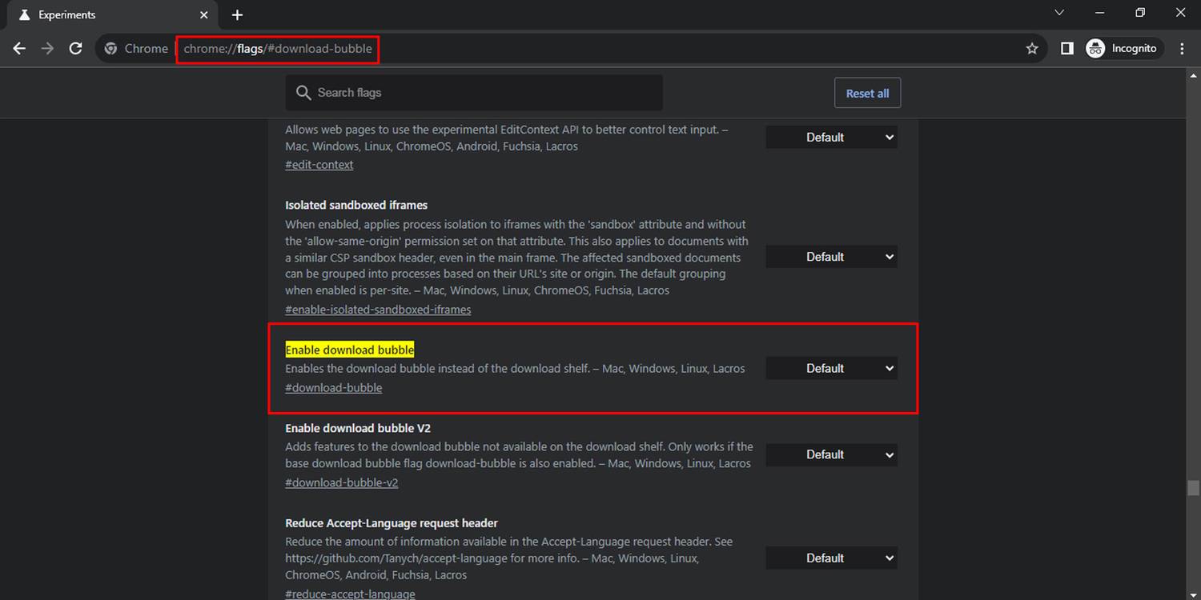1201x600 pixels.
Task: Open the side panel icon
Action: [1066, 49]
